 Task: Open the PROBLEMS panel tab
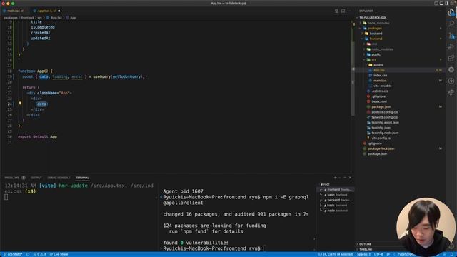coord(14,178)
